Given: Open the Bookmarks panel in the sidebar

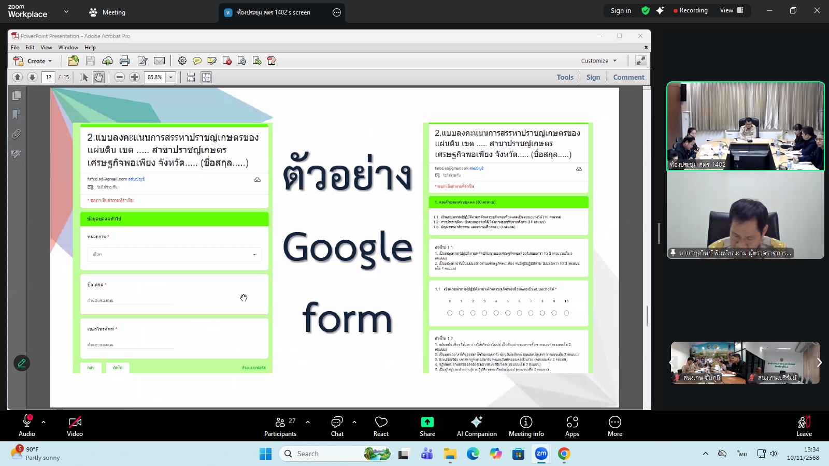Looking at the screenshot, I should coord(16,114).
